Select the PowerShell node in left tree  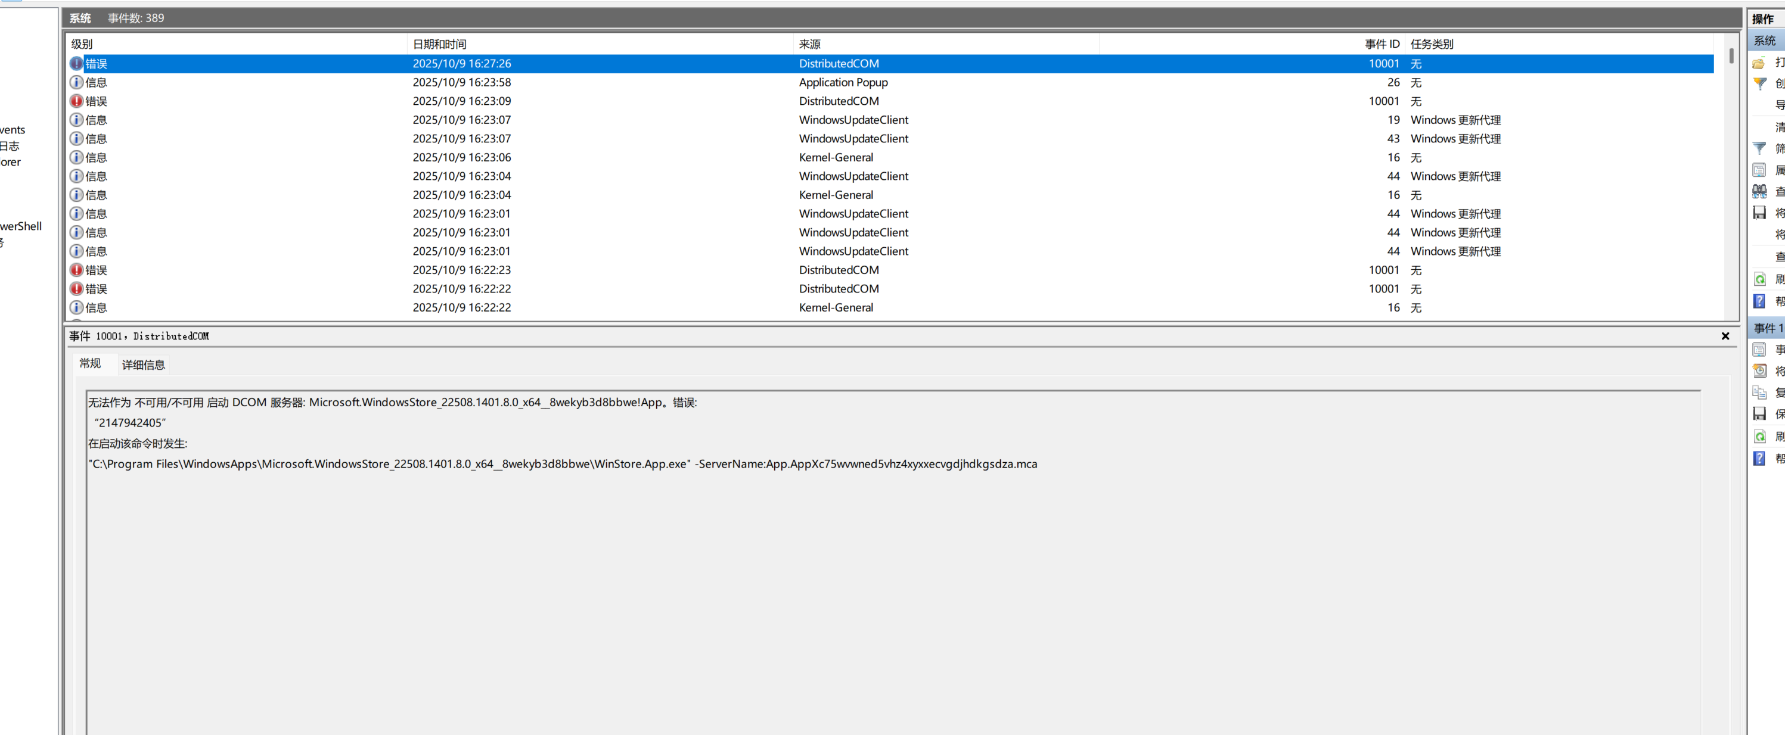point(21,226)
